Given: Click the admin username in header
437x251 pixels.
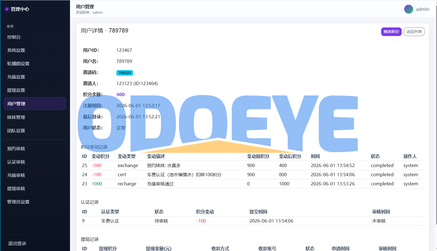Looking at the screenshot, I should tap(422, 9).
